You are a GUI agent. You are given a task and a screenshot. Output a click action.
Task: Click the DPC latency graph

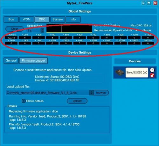pyautogui.click(x=69, y=28)
